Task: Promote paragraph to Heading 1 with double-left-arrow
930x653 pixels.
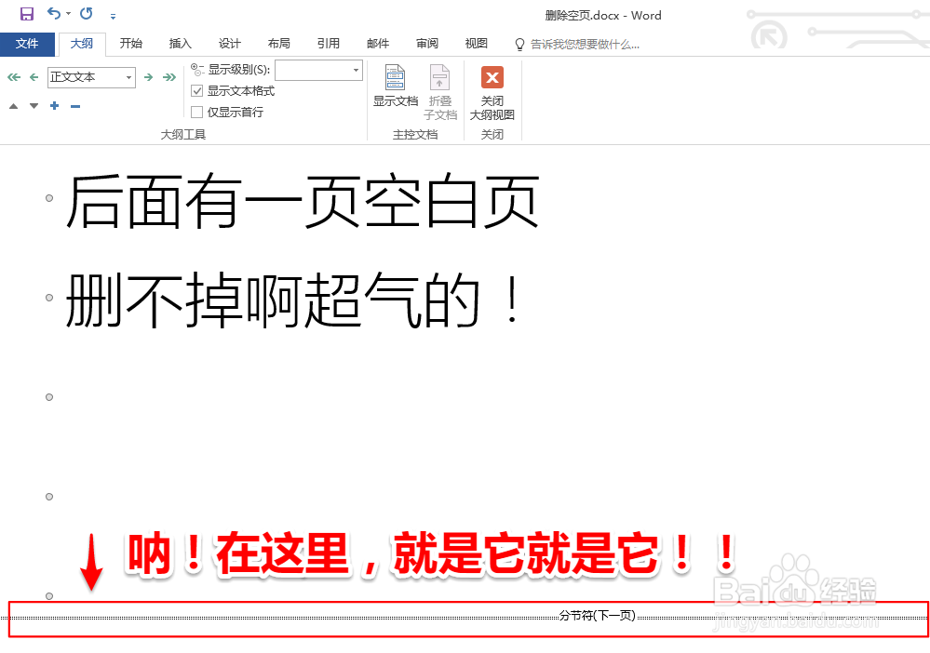Action: [x=12, y=77]
